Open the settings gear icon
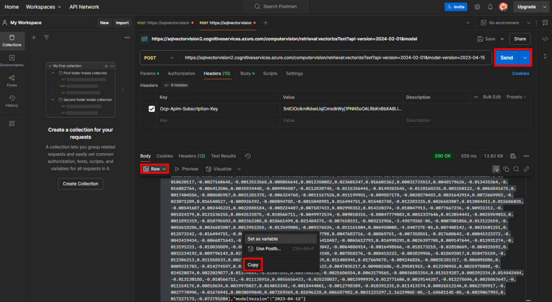 pyautogui.click(x=477, y=6)
